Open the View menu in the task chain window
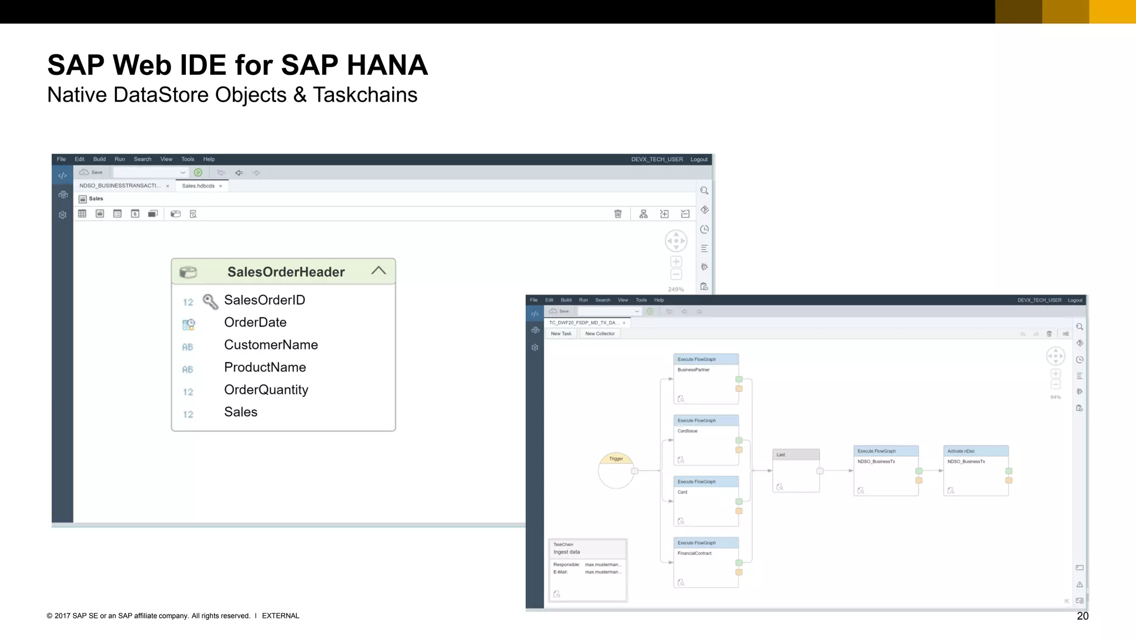The image size is (1136, 639). pos(623,300)
